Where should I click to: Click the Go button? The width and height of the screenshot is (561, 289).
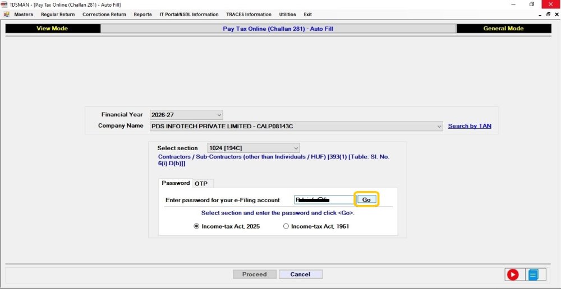pos(366,200)
